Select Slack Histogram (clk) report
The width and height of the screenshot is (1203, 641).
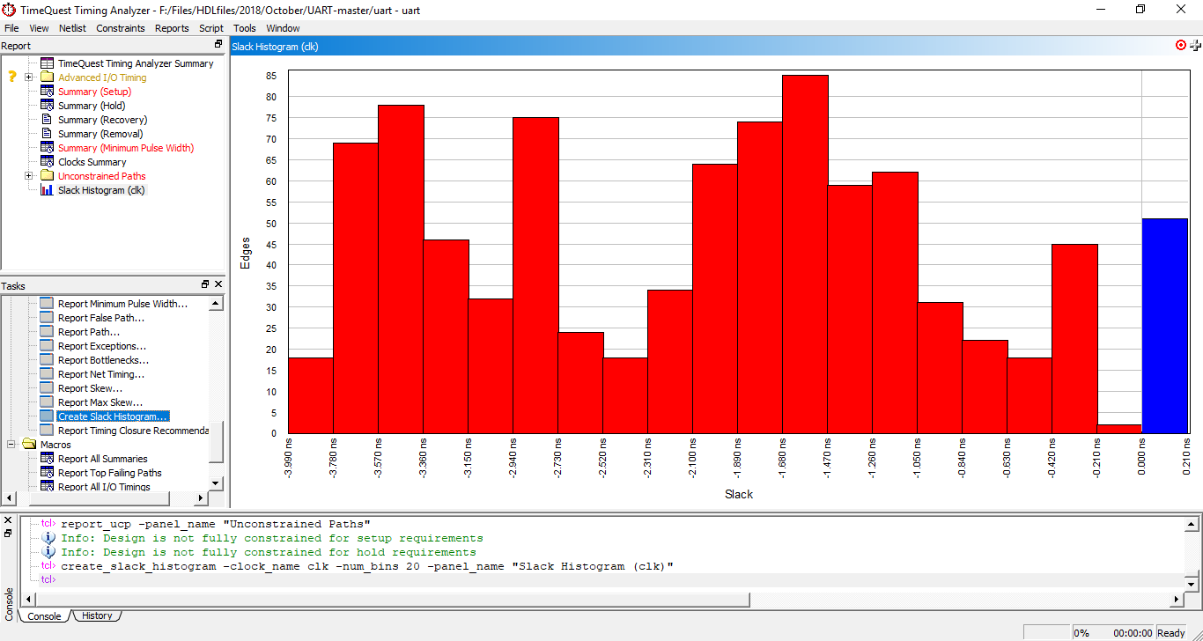pos(101,190)
